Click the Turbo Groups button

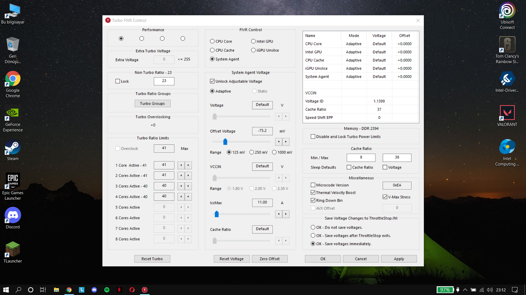tap(152, 104)
